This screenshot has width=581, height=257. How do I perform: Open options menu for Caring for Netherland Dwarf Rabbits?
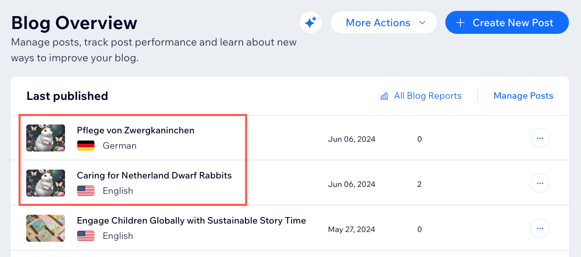[539, 183]
